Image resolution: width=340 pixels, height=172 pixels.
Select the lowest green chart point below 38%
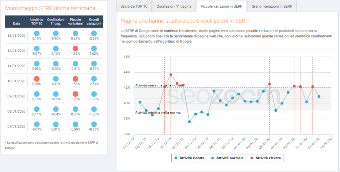click(189, 122)
